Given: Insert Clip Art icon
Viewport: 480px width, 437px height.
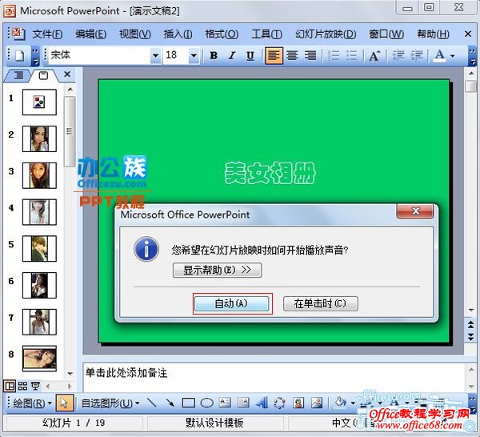Looking at the screenshot, I should click(x=298, y=403).
